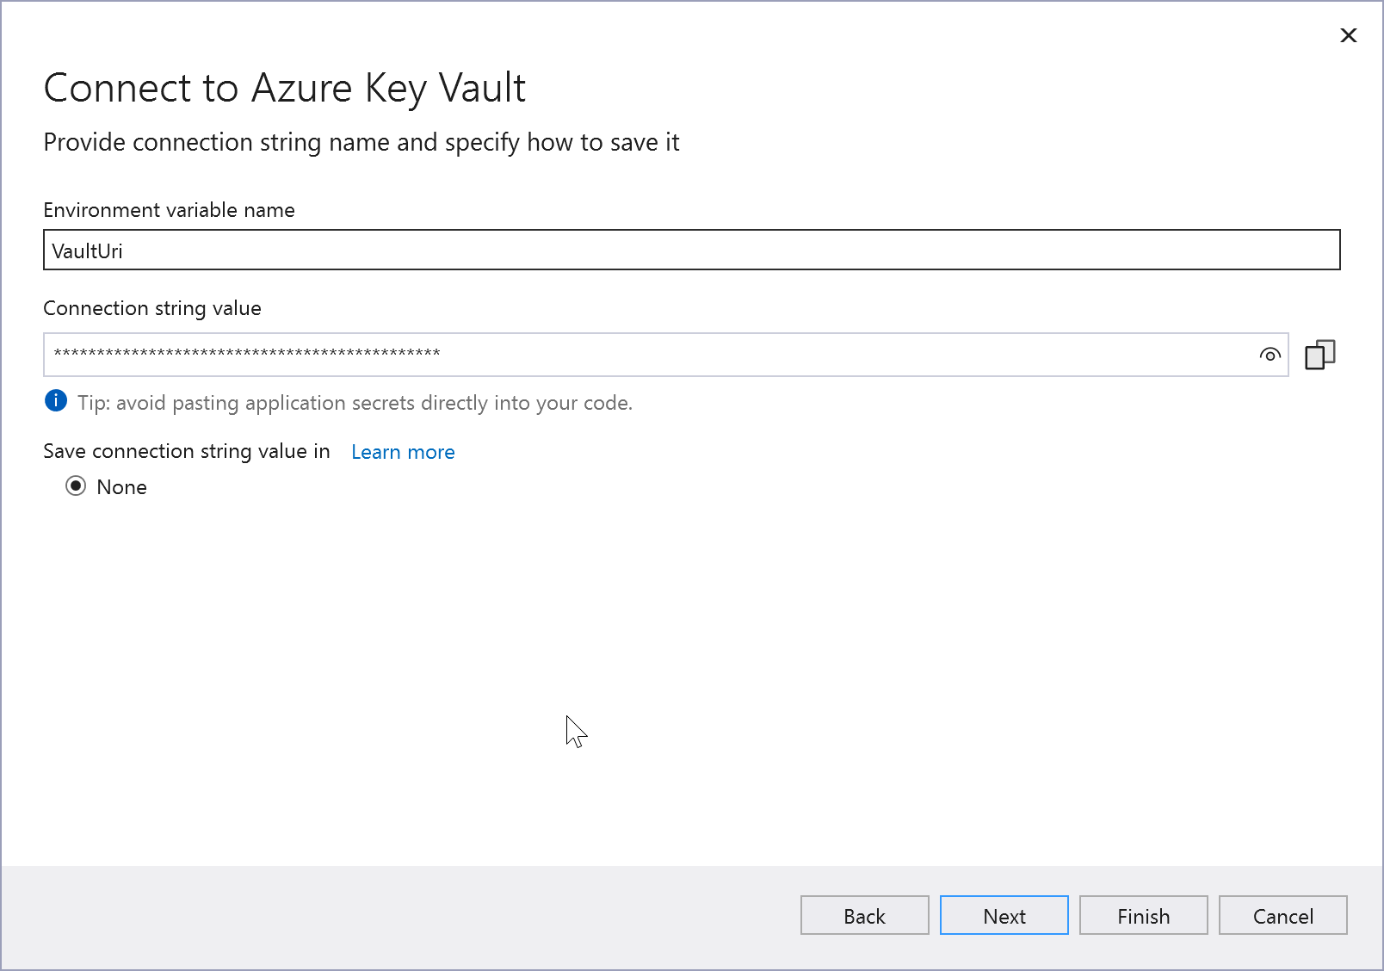Image resolution: width=1384 pixels, height=971 pixels.
Task: Click Finish to complete setup
Action: [1143, 915]
